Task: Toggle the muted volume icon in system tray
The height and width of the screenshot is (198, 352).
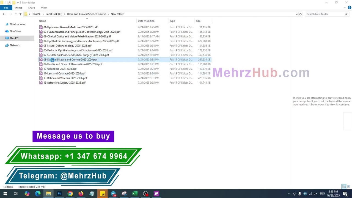Action: 315,194
